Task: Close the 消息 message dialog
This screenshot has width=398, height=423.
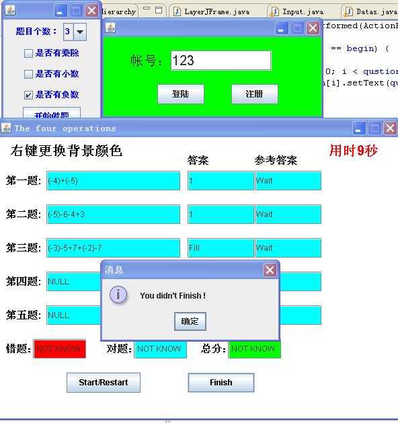Action: [x=270, y=270]
